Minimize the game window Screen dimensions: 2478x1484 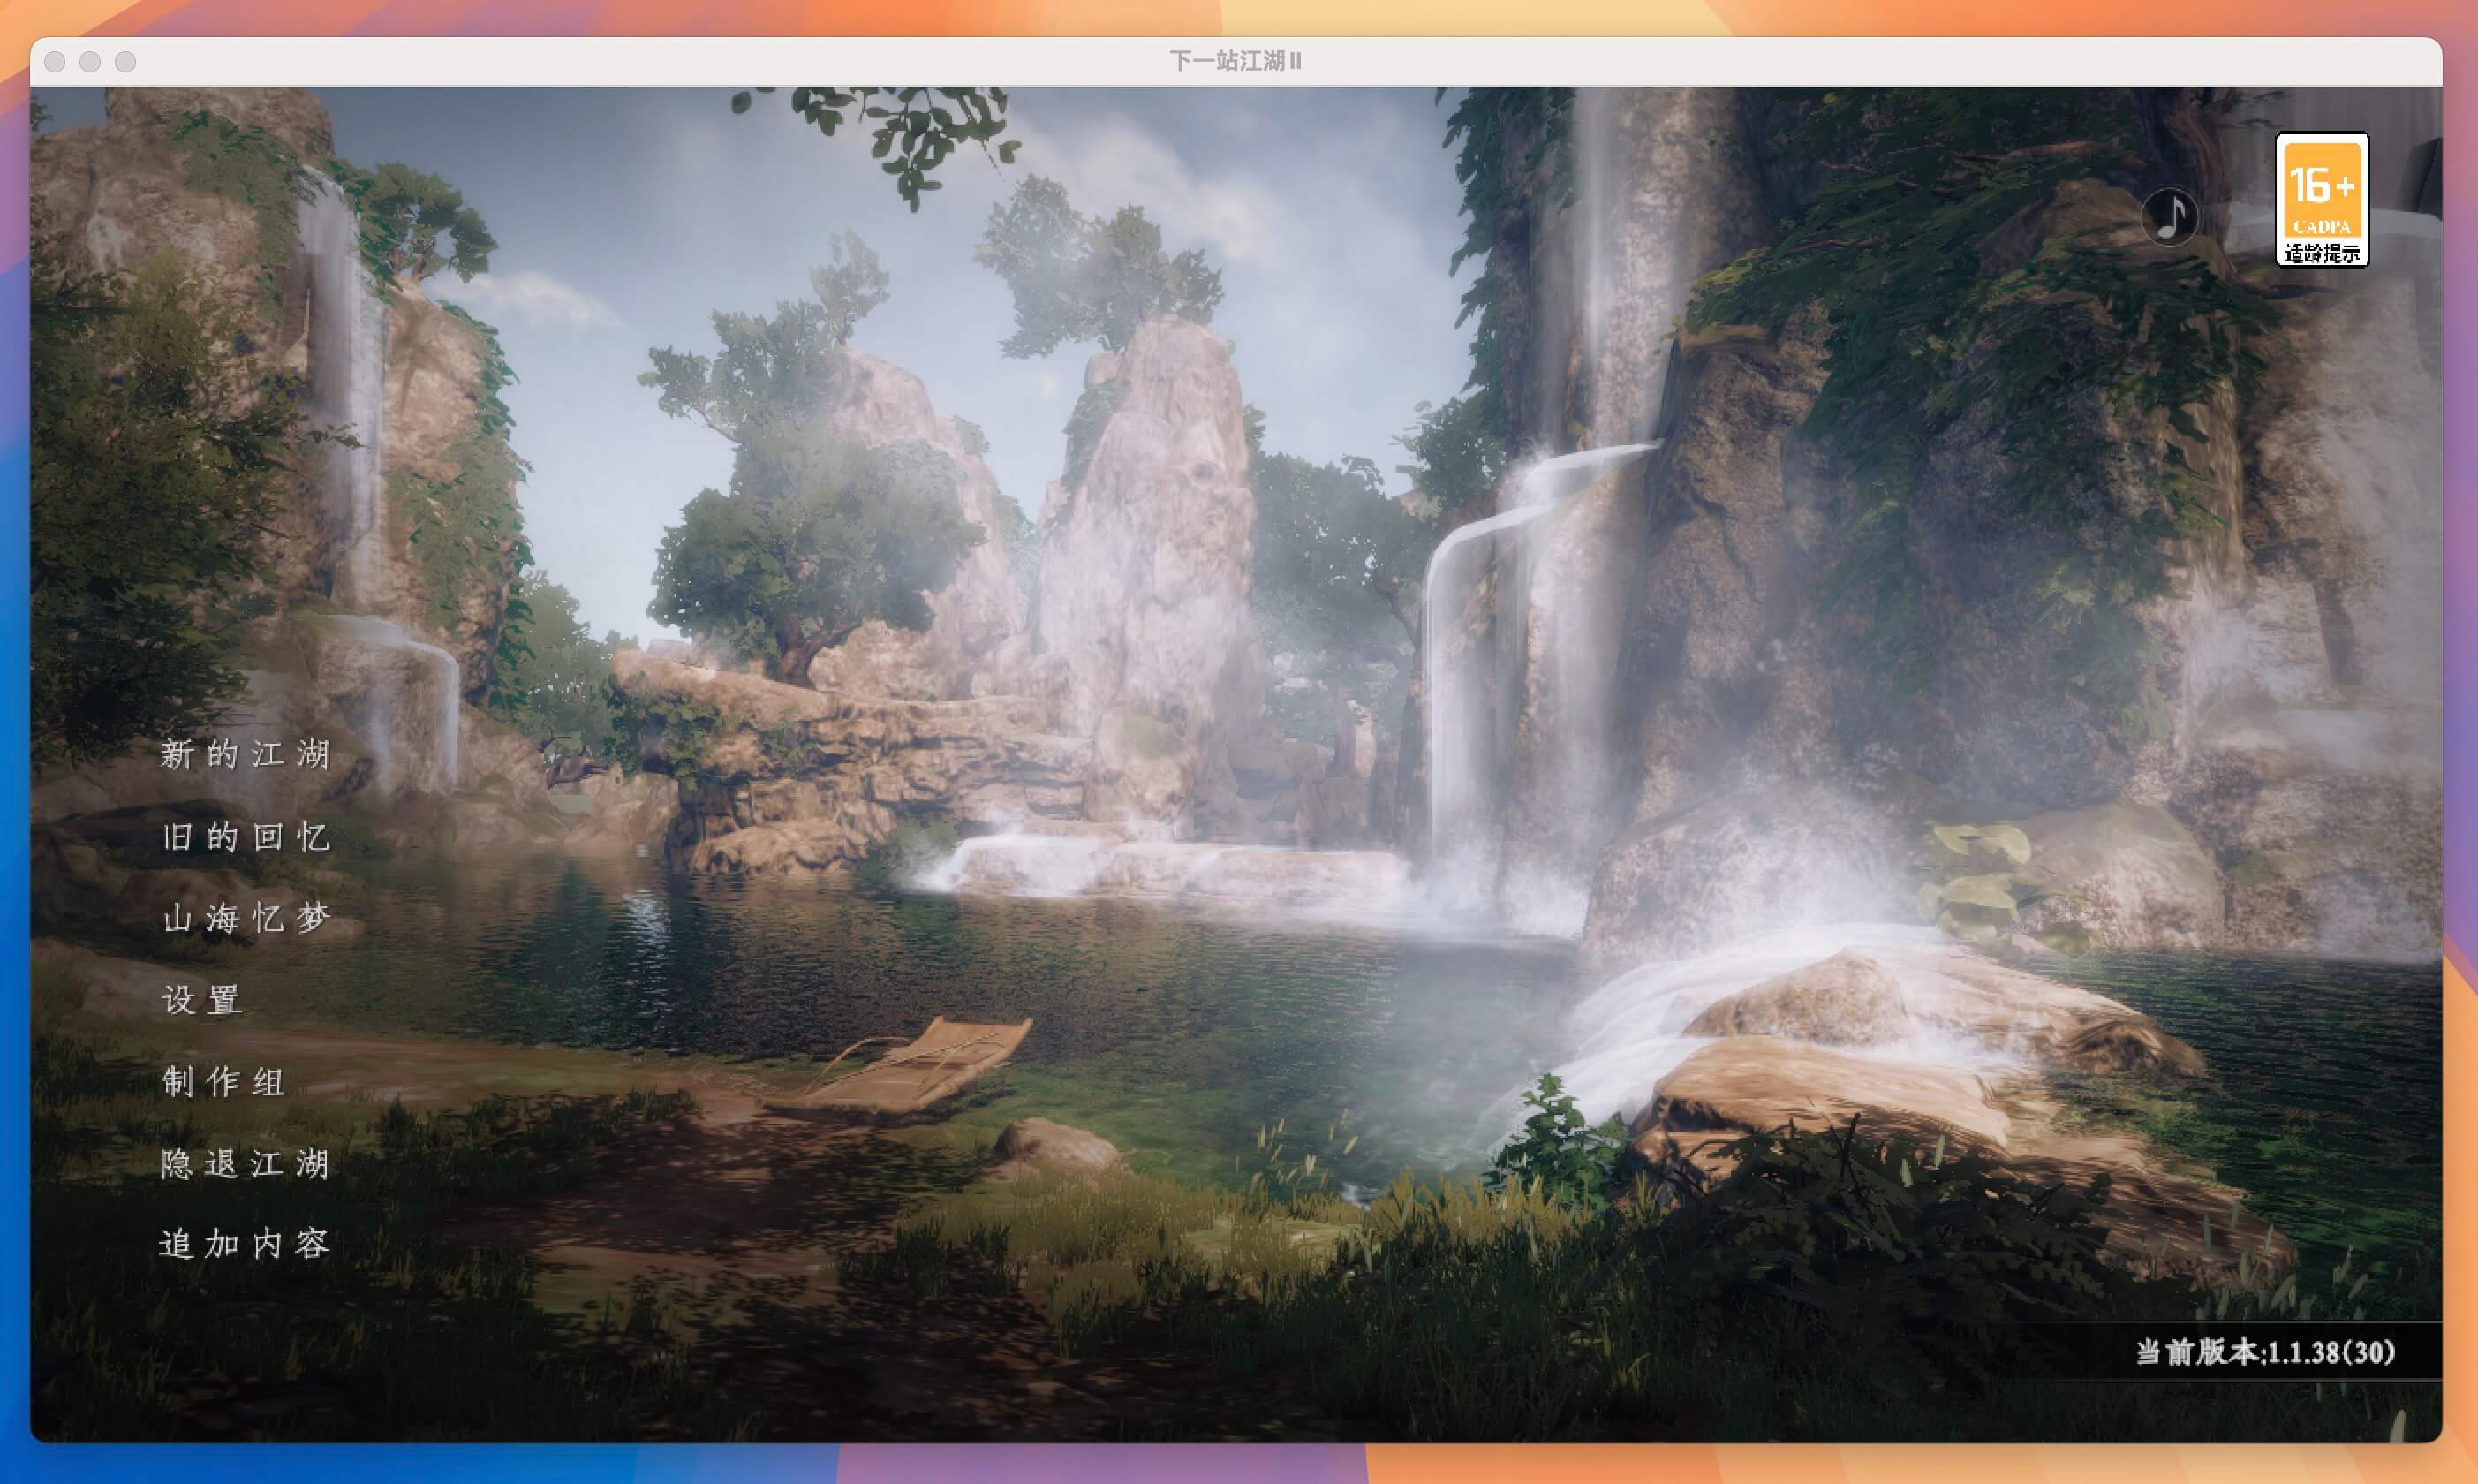(90, 62)
